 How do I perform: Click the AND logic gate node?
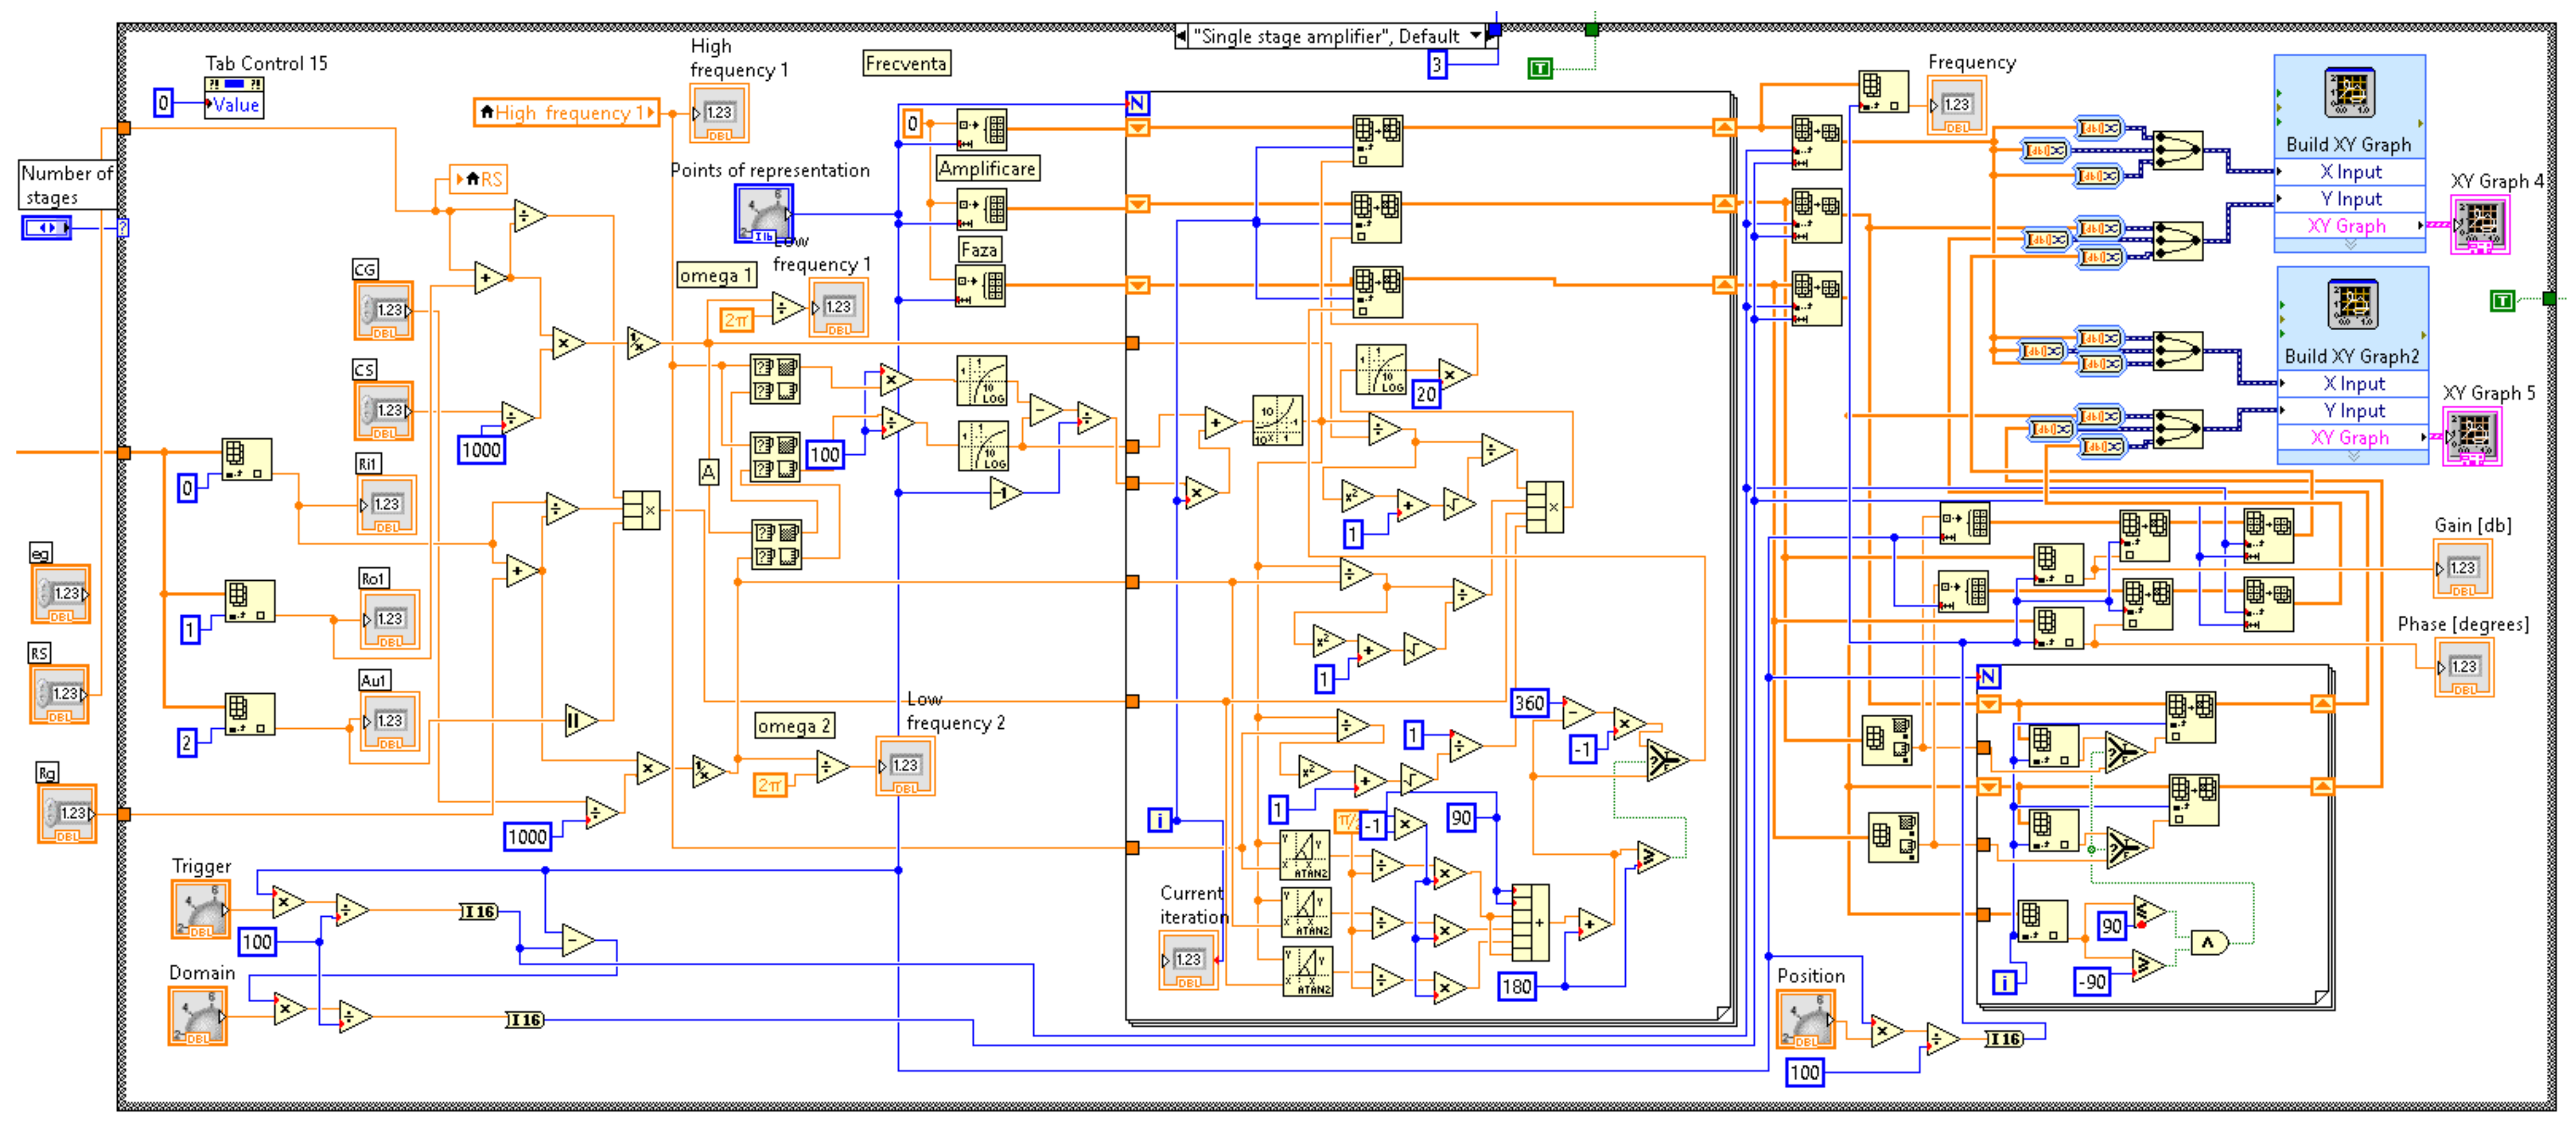pos(2208,942)
